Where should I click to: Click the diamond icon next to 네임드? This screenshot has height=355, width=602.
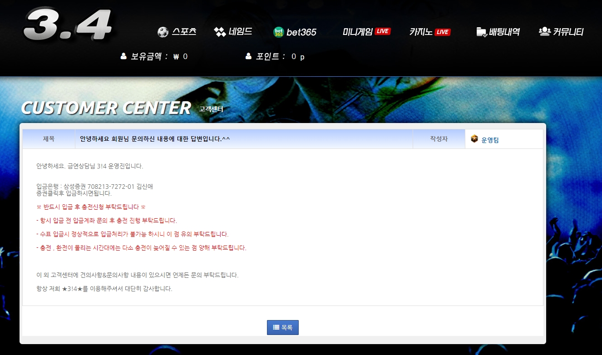click(x=220, y=32)
